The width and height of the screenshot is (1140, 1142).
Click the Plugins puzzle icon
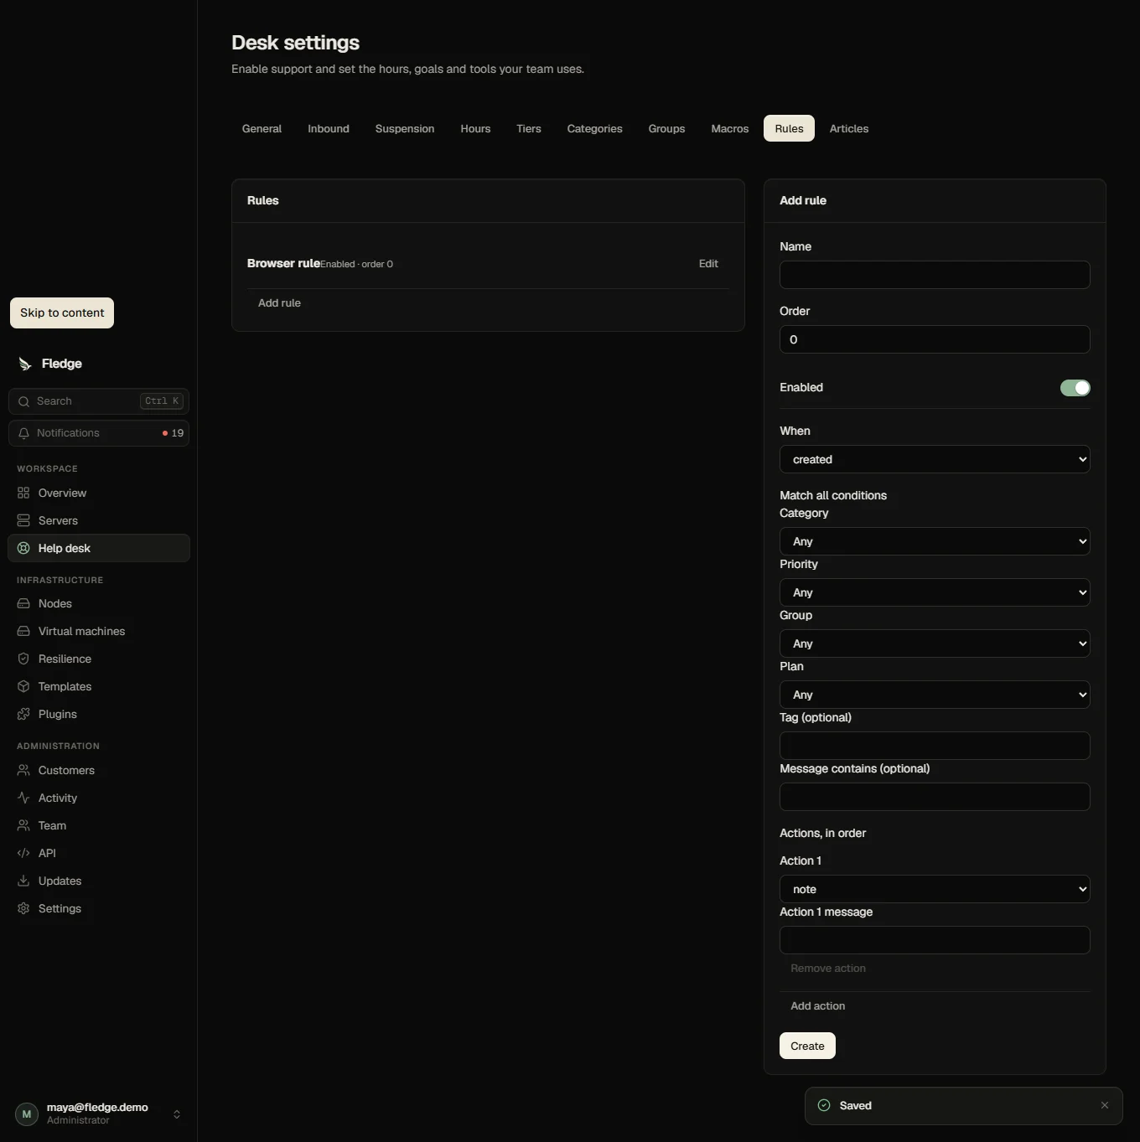click(x=23, y=714)
